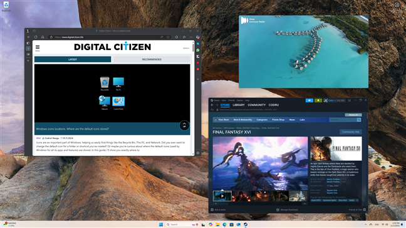This screenshot has height=228, width=406.
Task: Open News link in Steam store
Action: pos(292,120)
